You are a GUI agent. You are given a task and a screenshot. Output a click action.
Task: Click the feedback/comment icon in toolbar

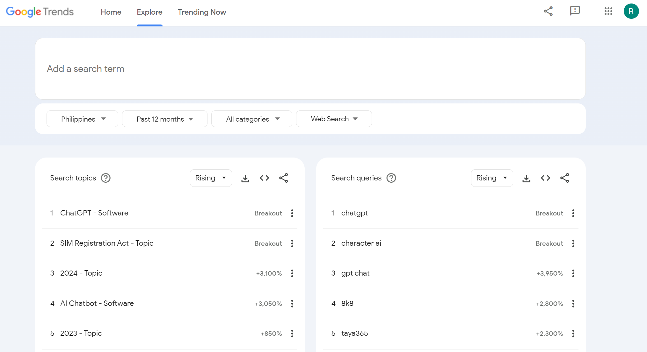point(575,11)
